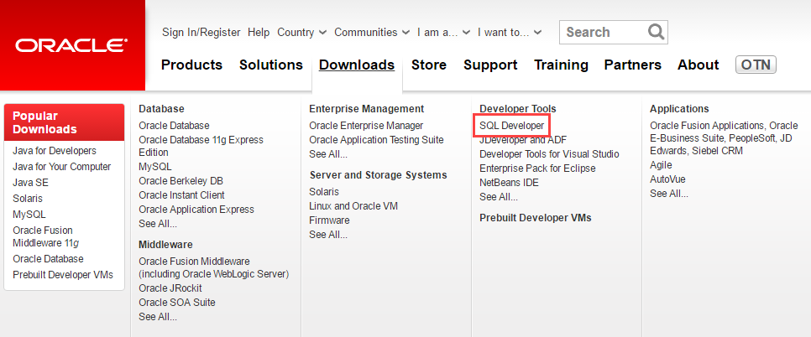This screenshot has width=811, height=337.
Task: Click MySQL under Database section
Action: coord(155,167)
